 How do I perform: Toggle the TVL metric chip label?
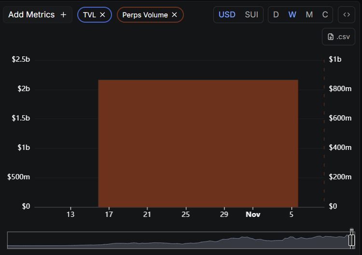point(89,15)
